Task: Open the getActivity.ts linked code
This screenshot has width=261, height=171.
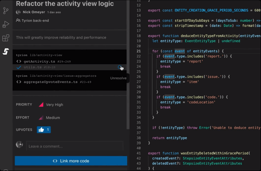Action: click(x=39, y=61)
